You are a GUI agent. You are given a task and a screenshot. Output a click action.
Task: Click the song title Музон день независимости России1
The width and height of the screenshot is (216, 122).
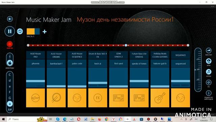click(x=125, y=20)
